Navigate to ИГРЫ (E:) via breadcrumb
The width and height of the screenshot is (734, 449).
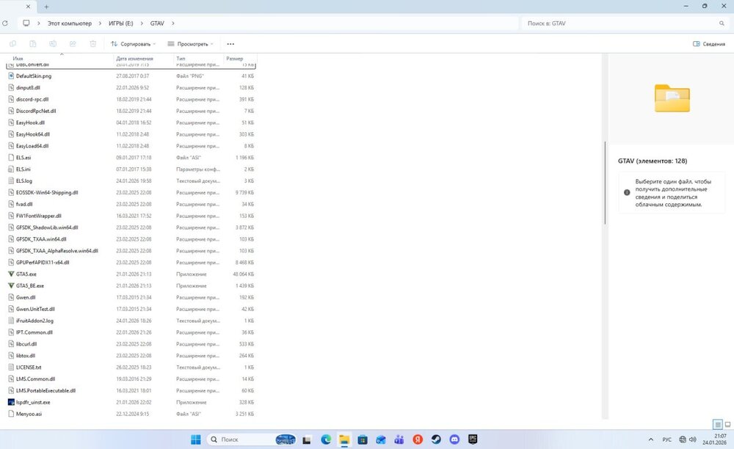120,23
